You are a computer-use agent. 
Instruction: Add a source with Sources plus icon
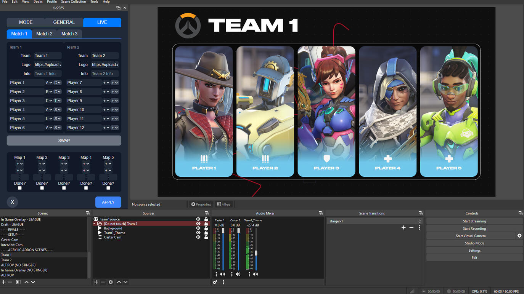point(96,282)
